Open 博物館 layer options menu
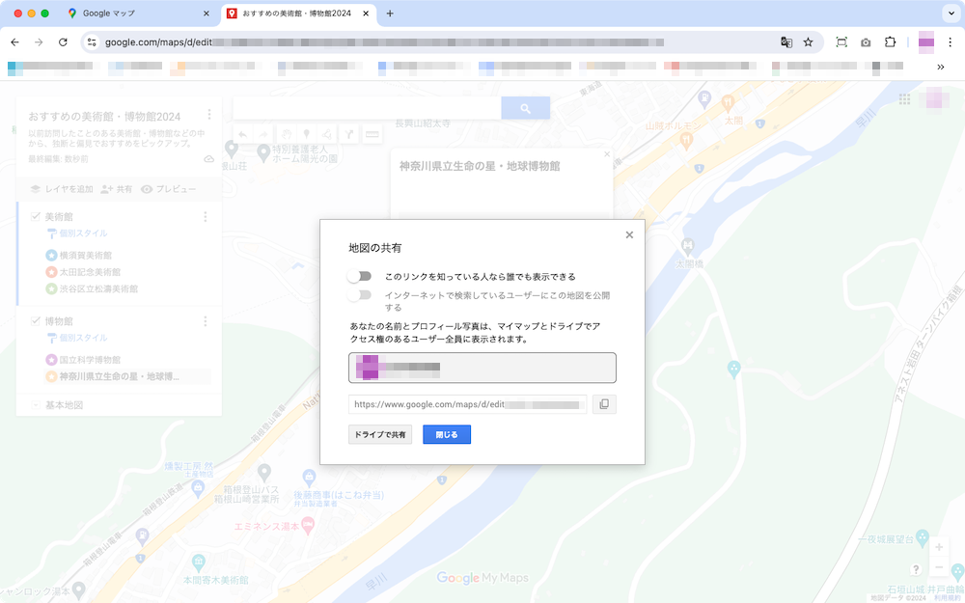The height and width of the screenshot is (603, 965). click(x=206, y=321)
